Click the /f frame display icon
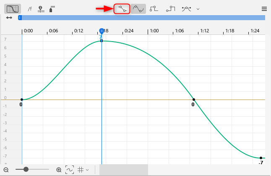Viewport: 271px width, 176px height. coord(29,8)
